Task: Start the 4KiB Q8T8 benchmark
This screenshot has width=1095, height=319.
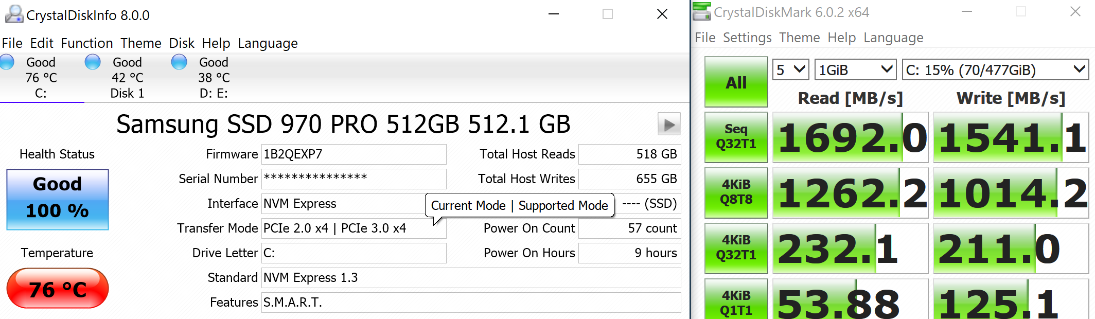Action: pyautogui.click(x=736, y=192)
